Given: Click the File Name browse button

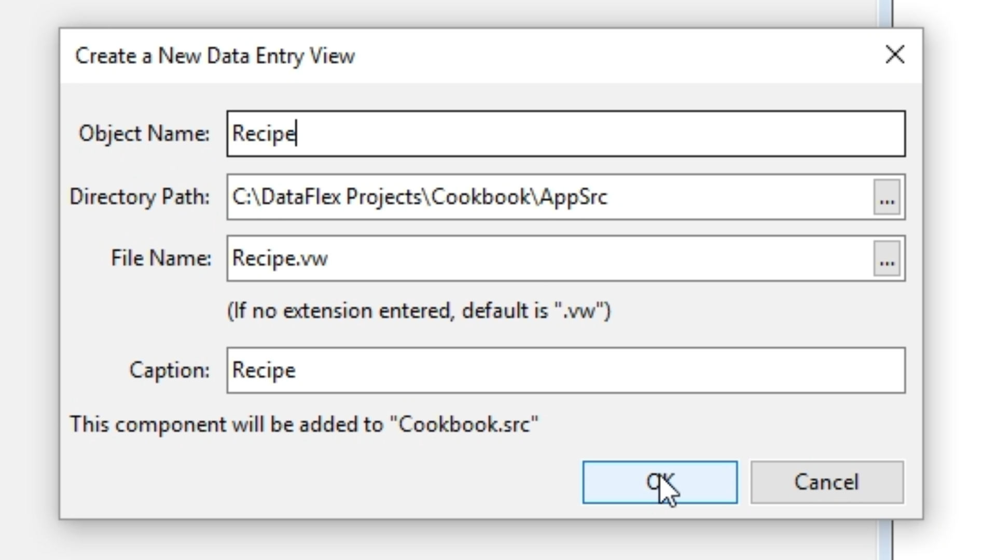Looking at the screenshot, I should coord(887,259).
